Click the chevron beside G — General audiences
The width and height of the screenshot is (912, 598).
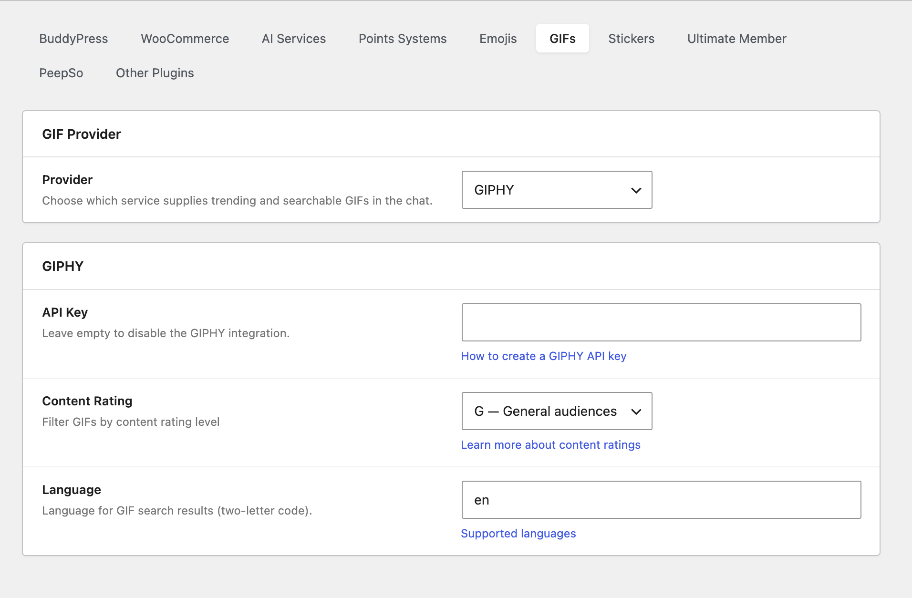pos(636,412)
